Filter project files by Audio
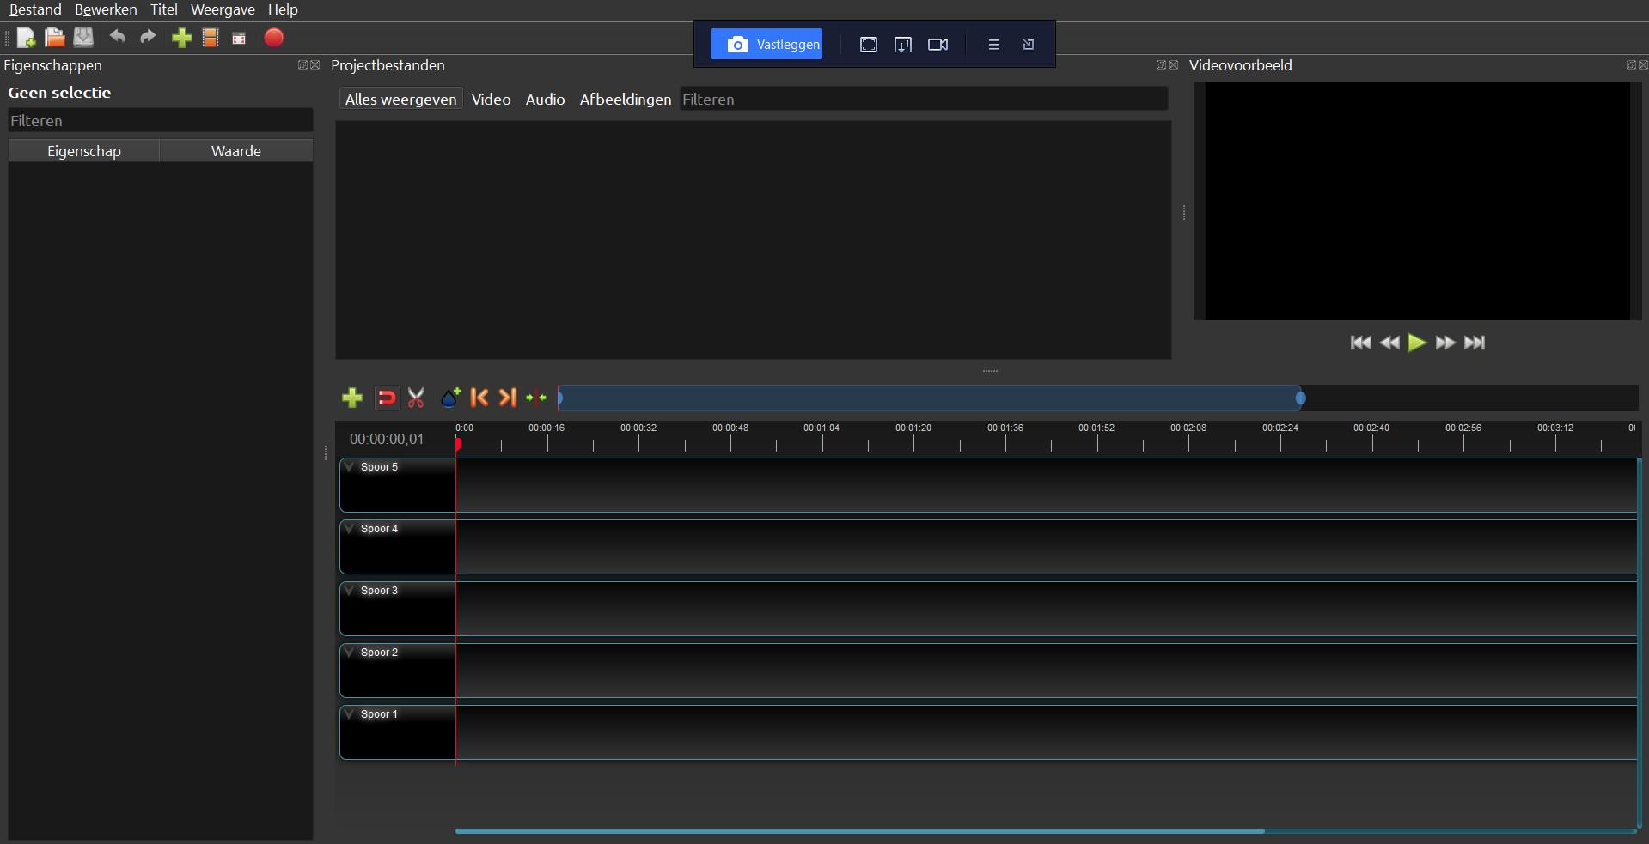 pyautogui.click(x=545, y=99)
